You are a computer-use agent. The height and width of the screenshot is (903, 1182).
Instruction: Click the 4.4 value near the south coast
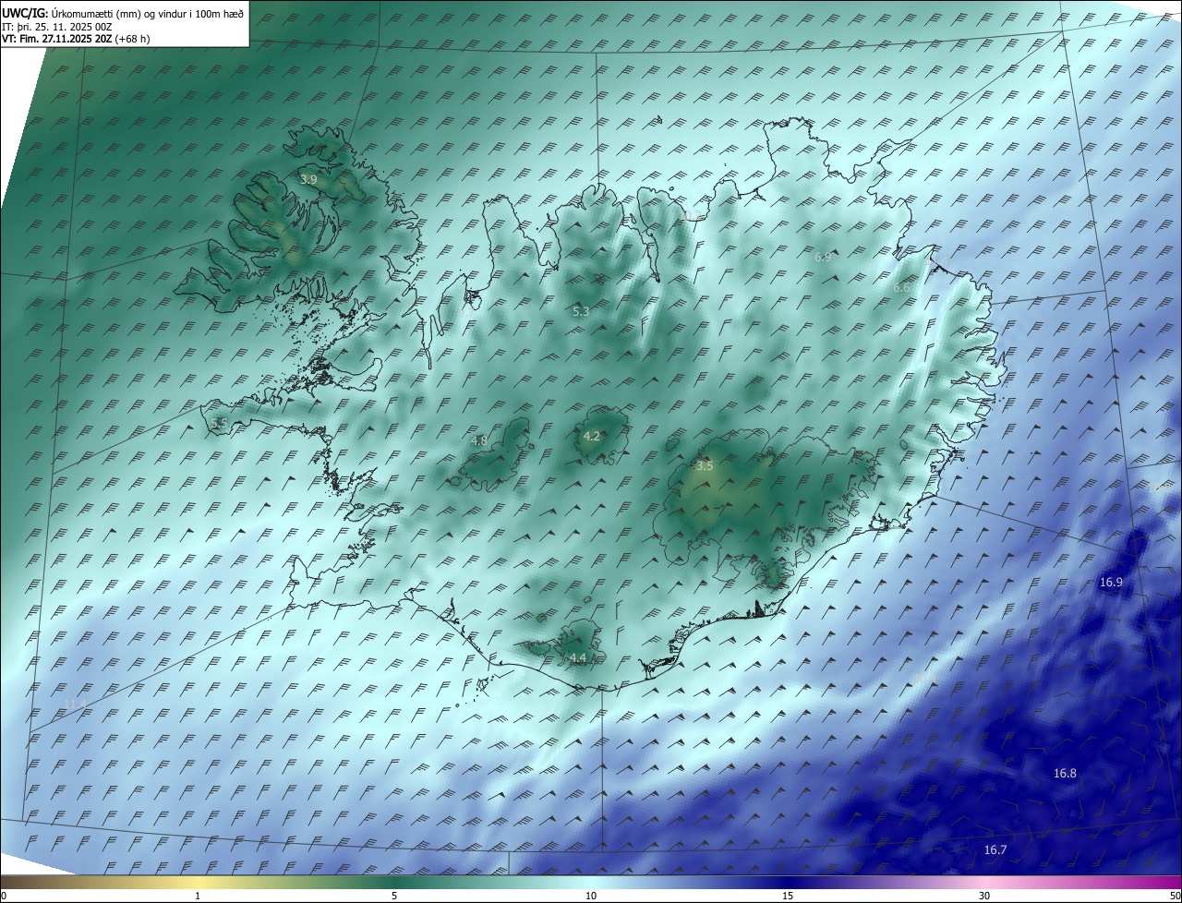coord(577,657)
